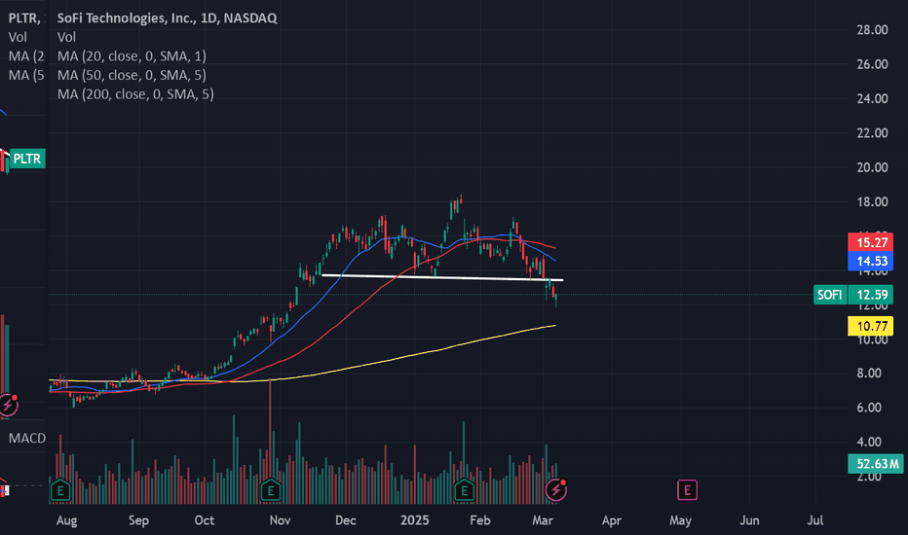Select the white horizontal trend line
Screen dimensions: 908x535
point(442,277)
